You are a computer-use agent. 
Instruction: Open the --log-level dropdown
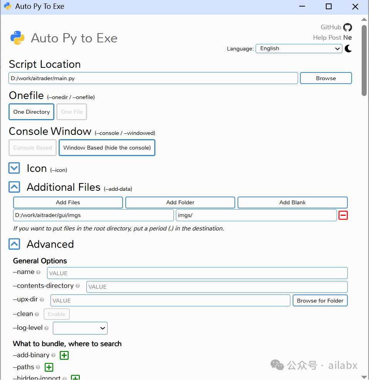tap(80, 328)
